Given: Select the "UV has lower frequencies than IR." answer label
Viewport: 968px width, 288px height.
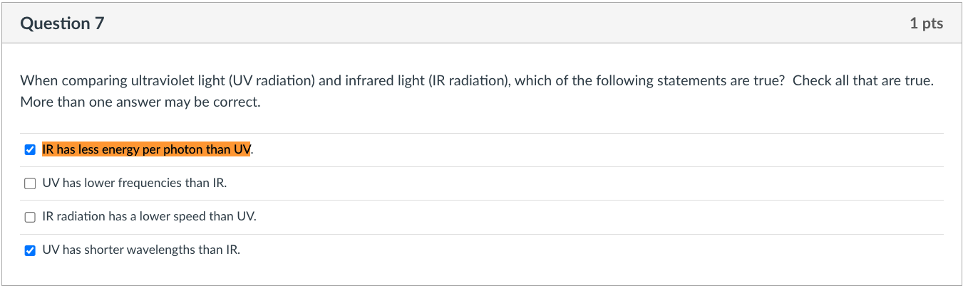Looking at the screenshot, I should pyautogui.click(x=135, y=183).
